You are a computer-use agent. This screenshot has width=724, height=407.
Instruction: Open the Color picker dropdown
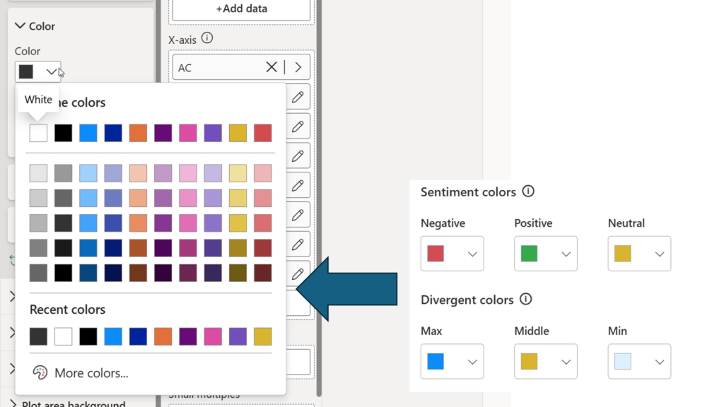coord(37,71)
